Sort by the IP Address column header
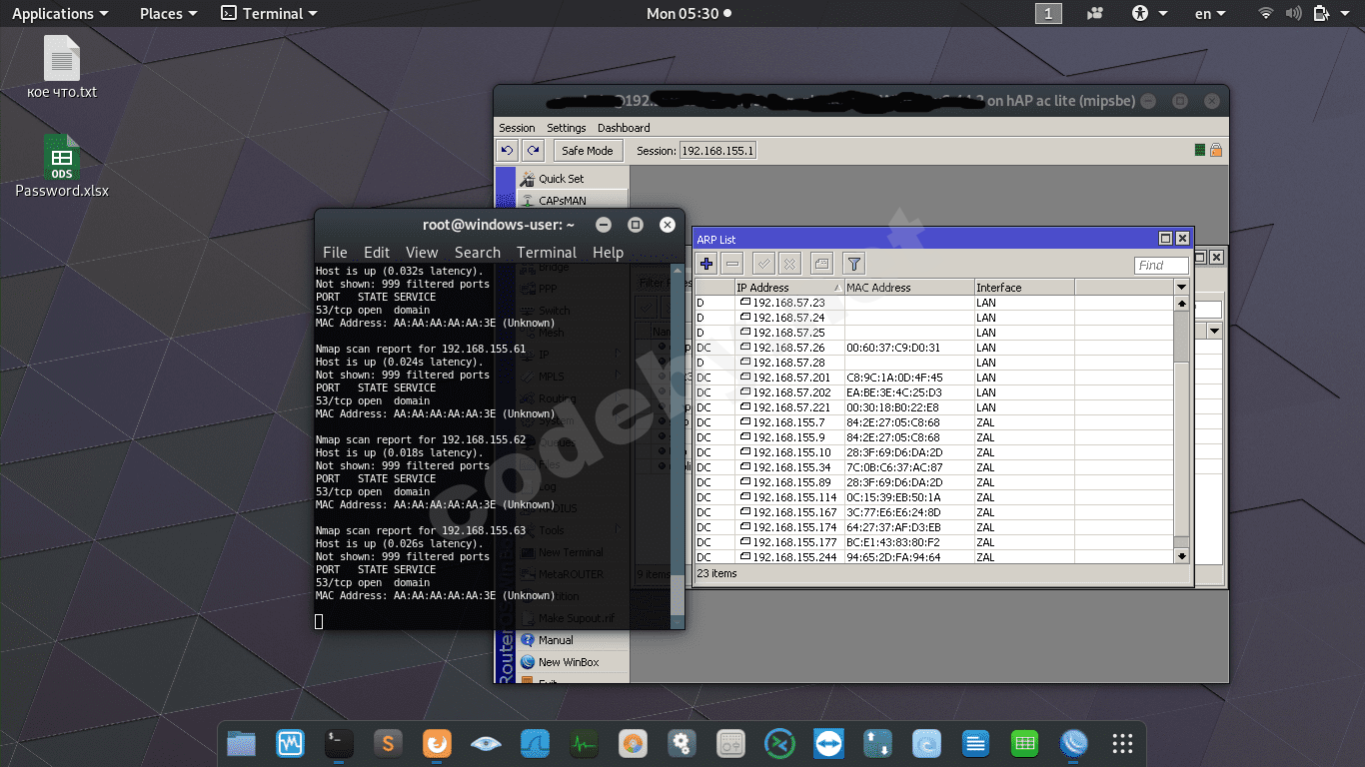This screenshot has height=767, width=1365. (787, 288)
